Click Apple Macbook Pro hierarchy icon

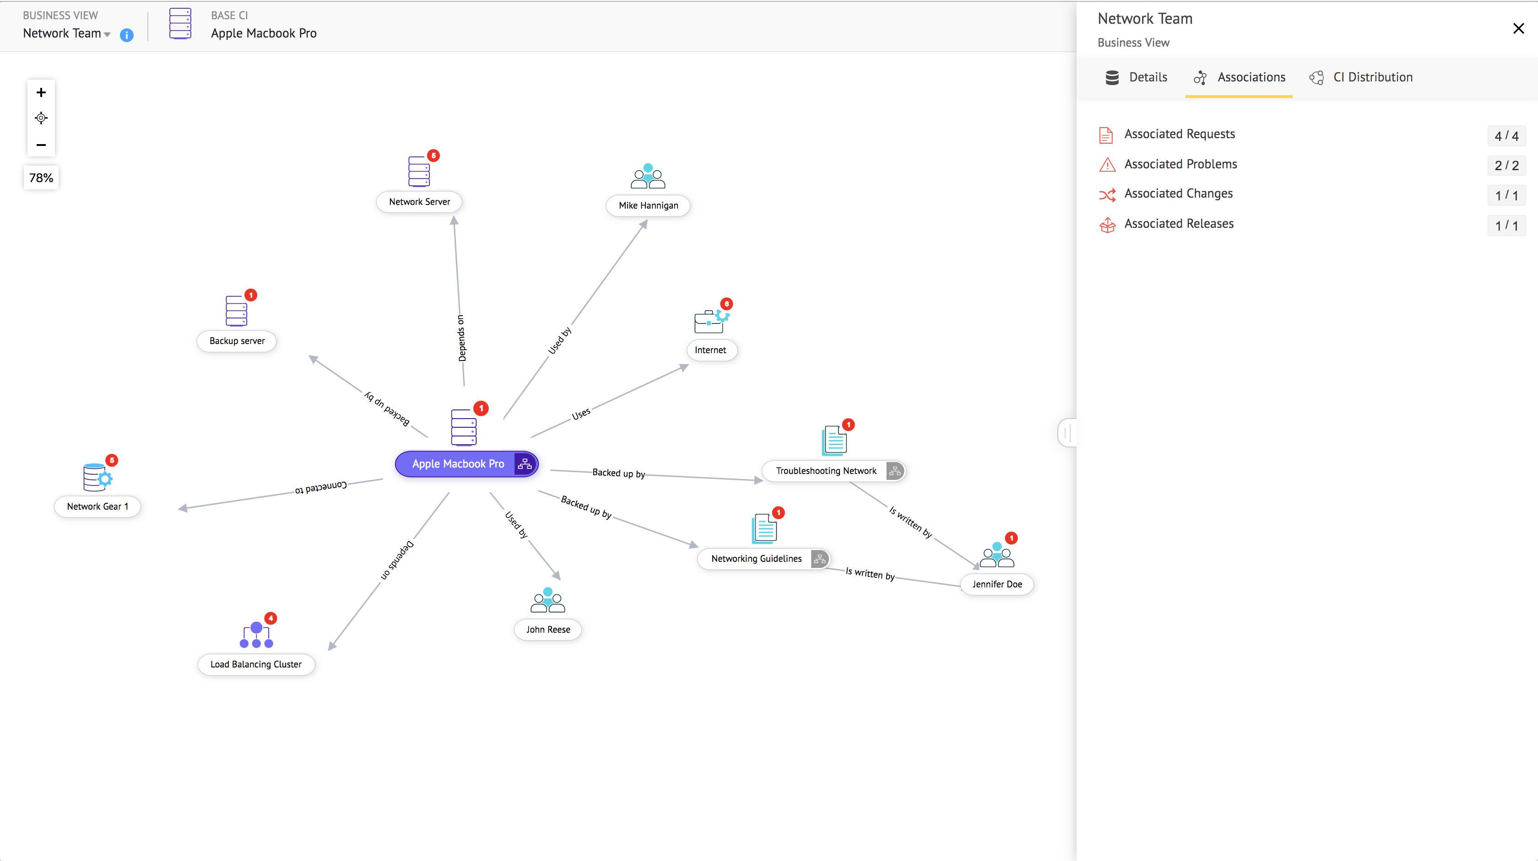pyautogui.click(x=525, y=464)
